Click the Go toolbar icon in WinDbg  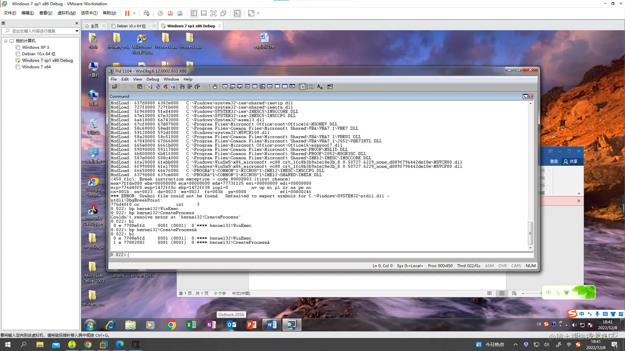point(150,87)
